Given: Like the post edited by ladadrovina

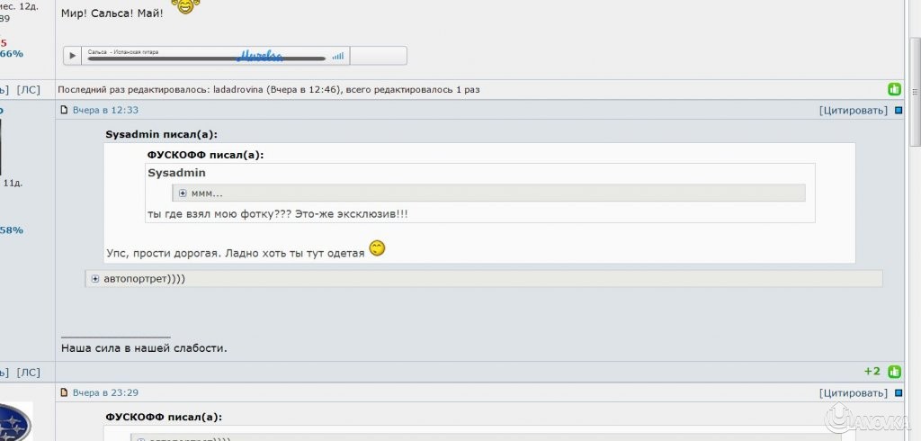Looking at the screenshot, I should [x=894, y=90].
